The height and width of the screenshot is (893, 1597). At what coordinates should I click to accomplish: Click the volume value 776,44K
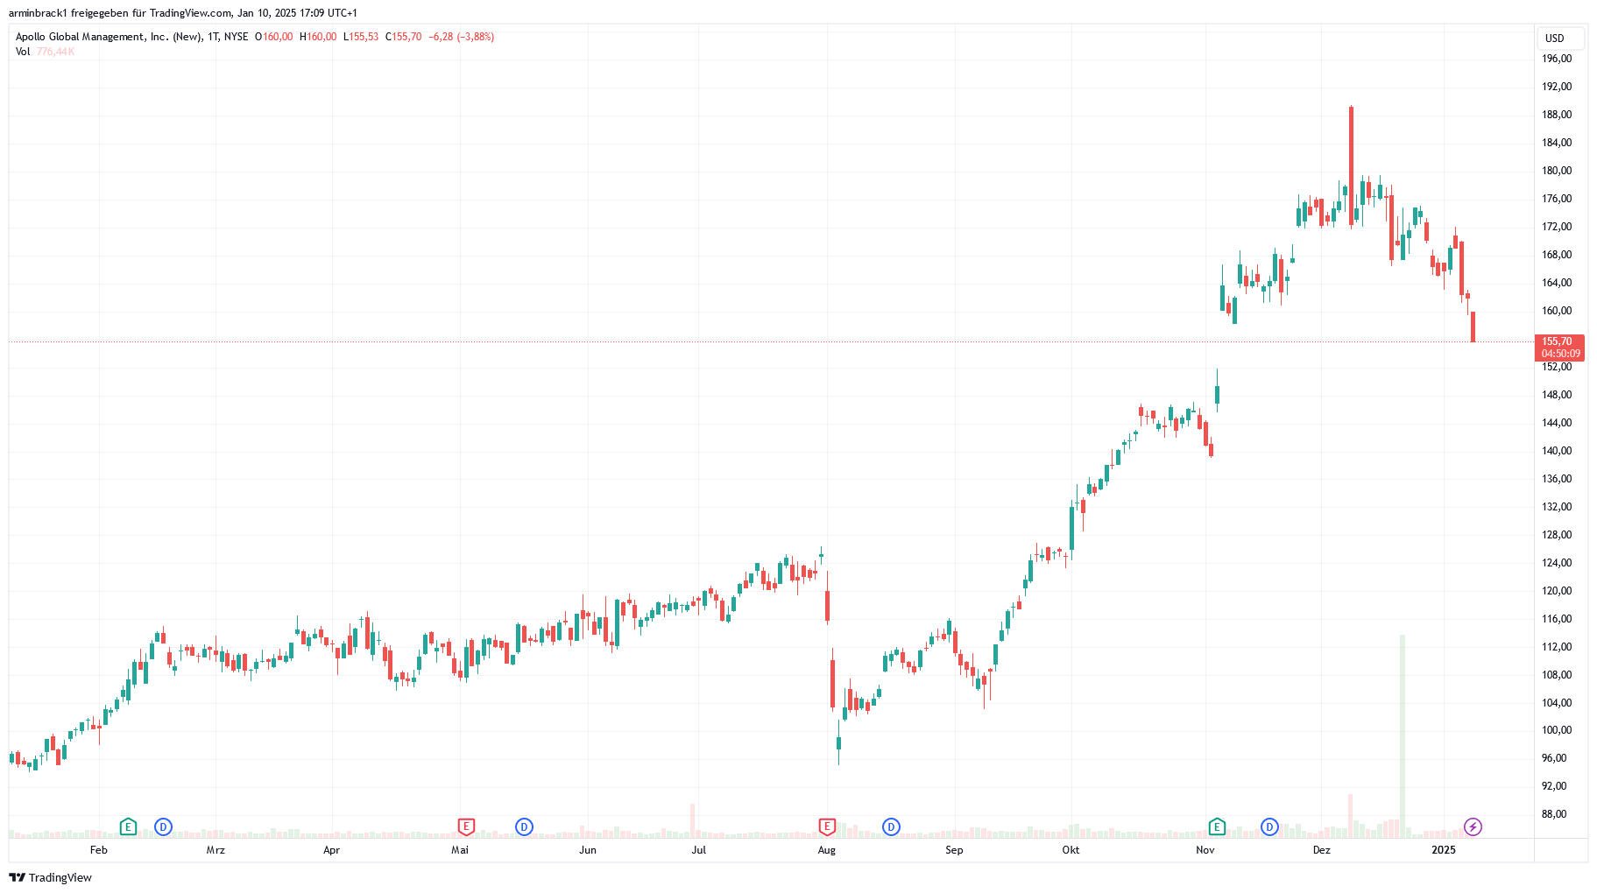[55, 52]
